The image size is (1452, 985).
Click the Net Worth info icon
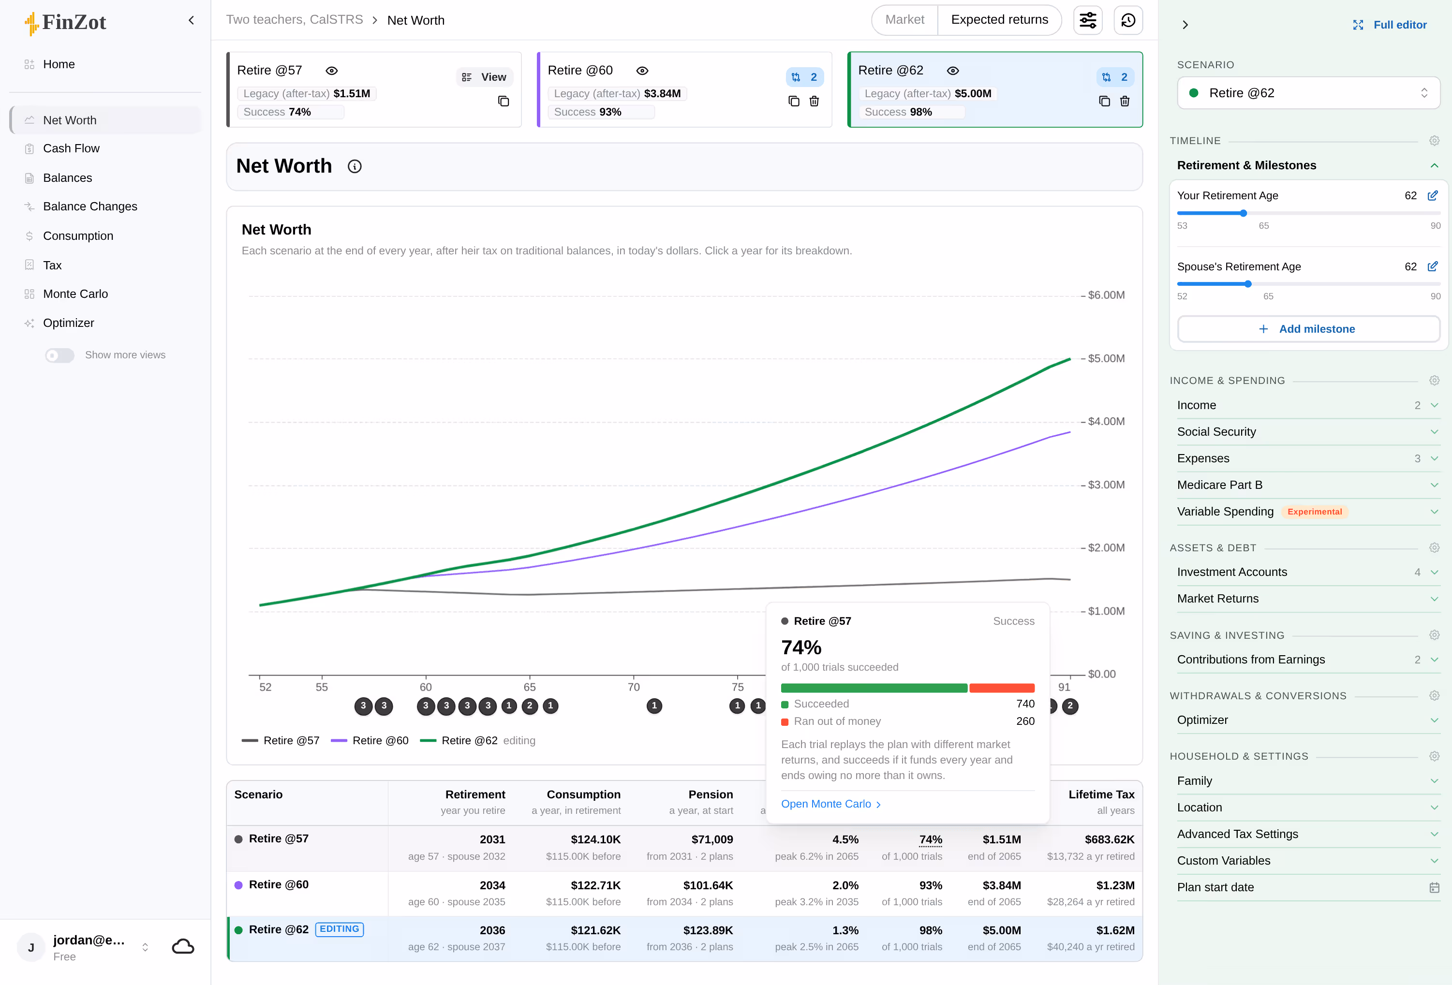[x=355, y=166]
